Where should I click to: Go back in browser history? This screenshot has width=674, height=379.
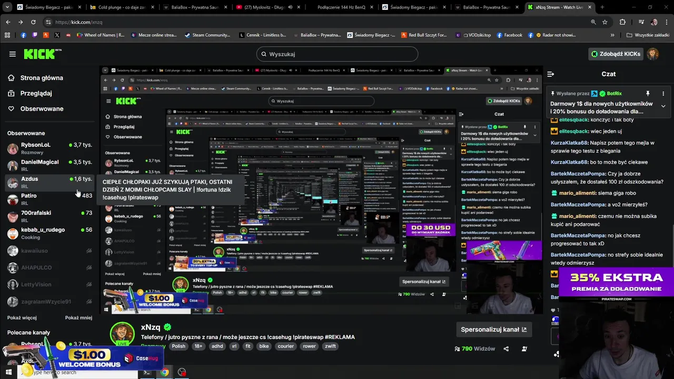(x=8, y=22)
